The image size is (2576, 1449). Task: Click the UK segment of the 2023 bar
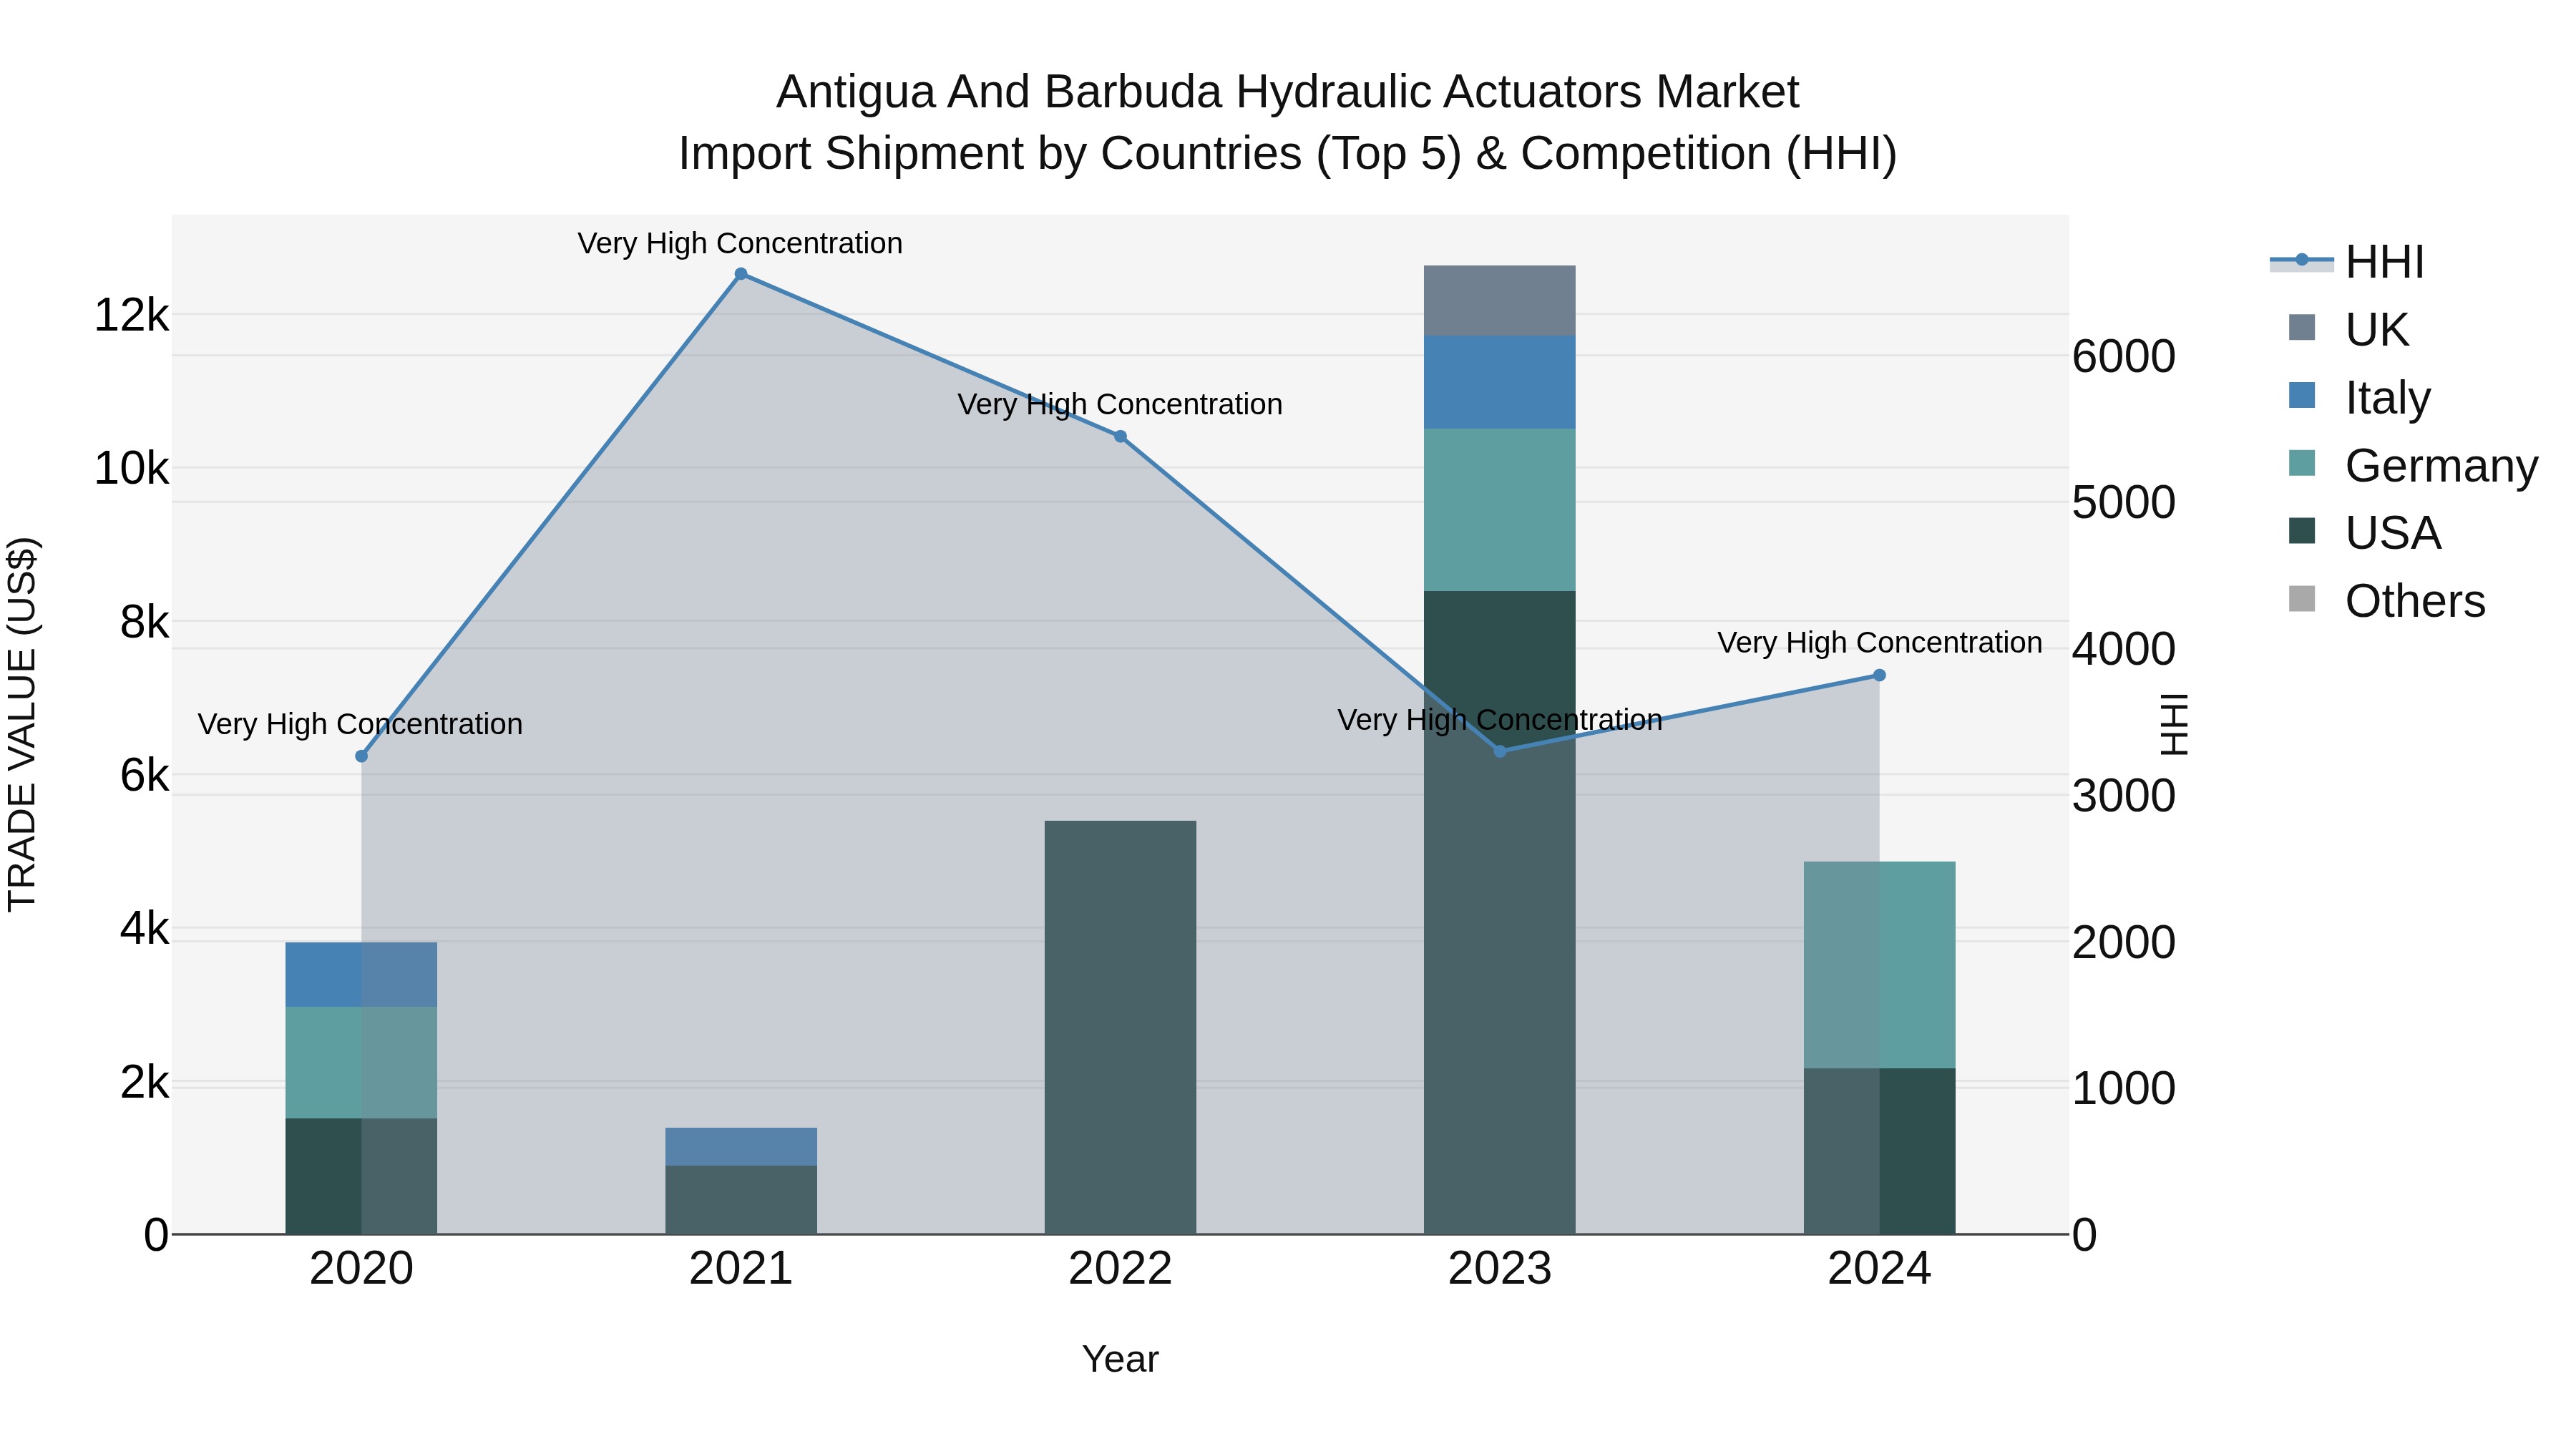(1500, 301)
